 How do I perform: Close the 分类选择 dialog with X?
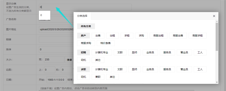pos(214,16)
